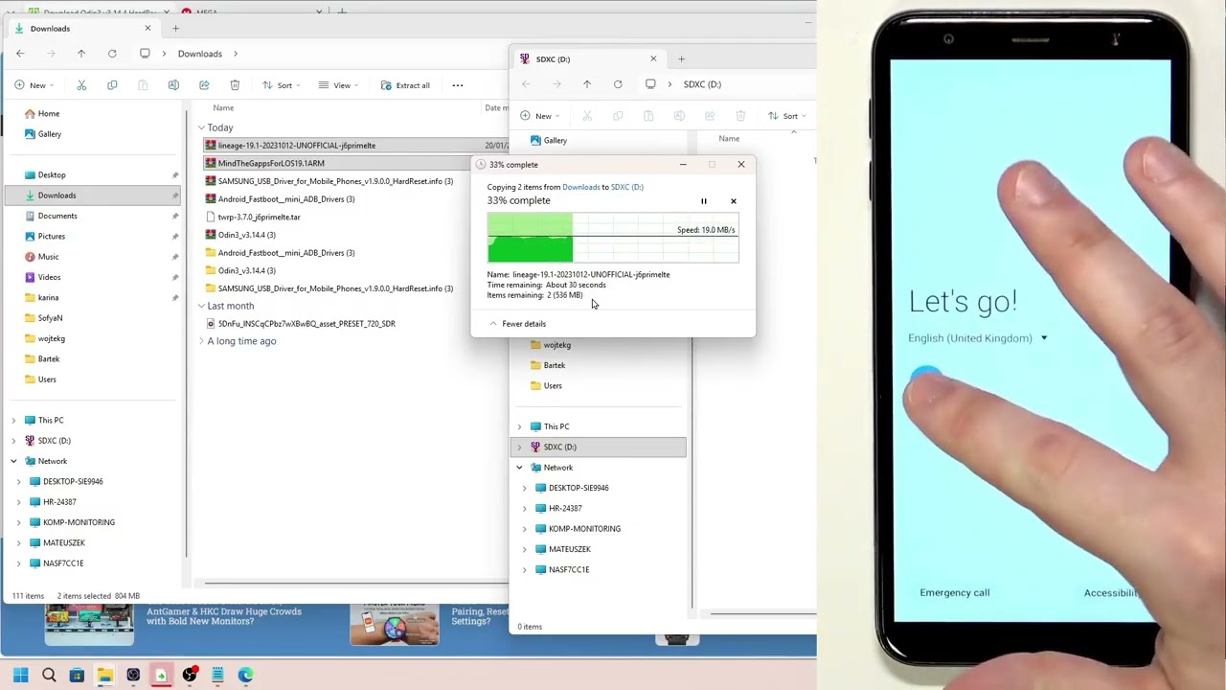Open taskbar Search
This screenshot has width=1226, height=690.
49,675
